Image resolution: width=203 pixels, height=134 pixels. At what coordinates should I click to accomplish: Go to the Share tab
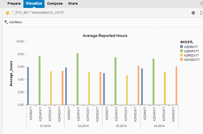tap(73, 3)
